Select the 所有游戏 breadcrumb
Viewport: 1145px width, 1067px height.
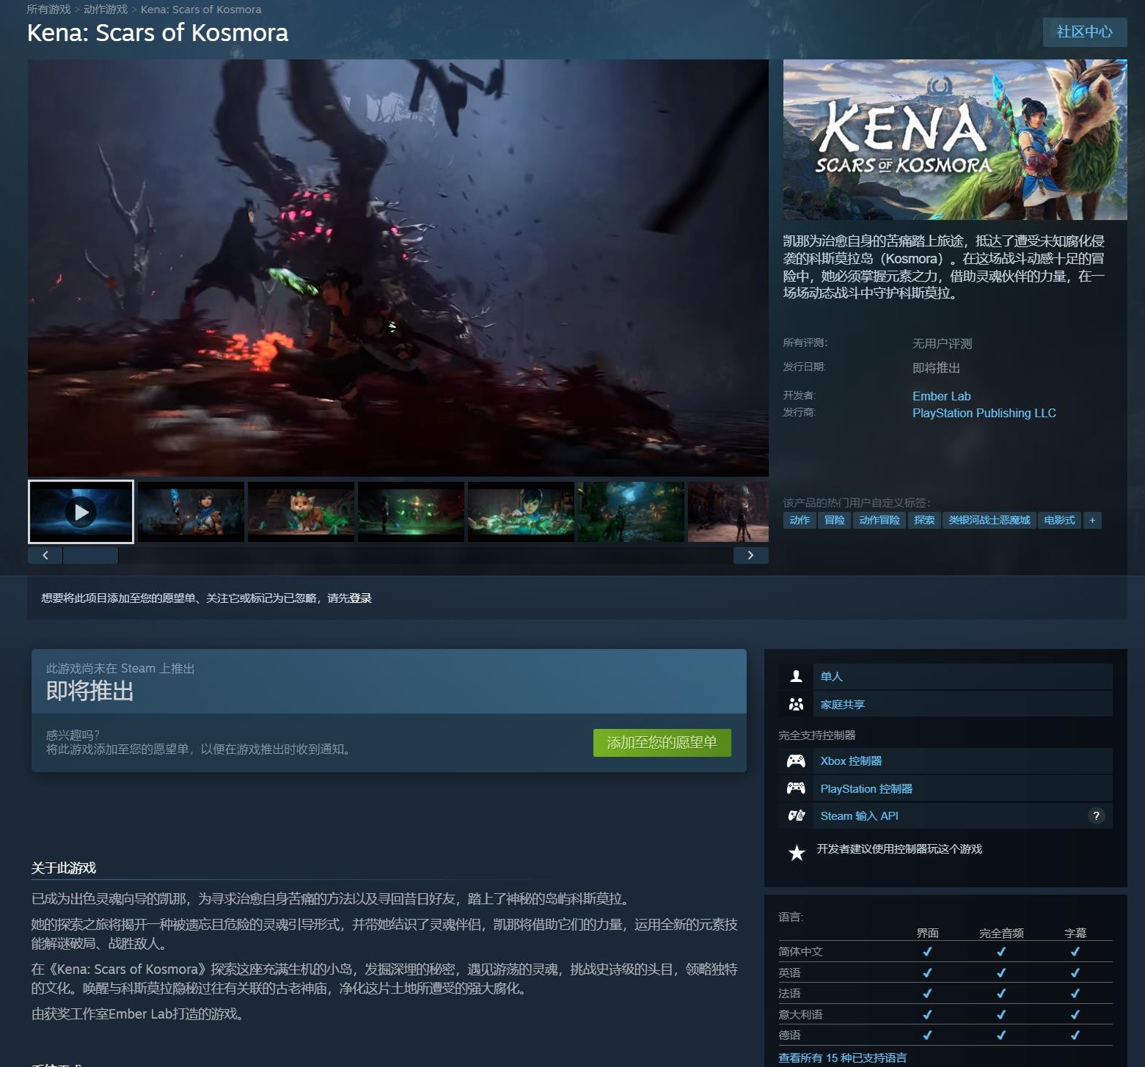(x=48, y=10)
